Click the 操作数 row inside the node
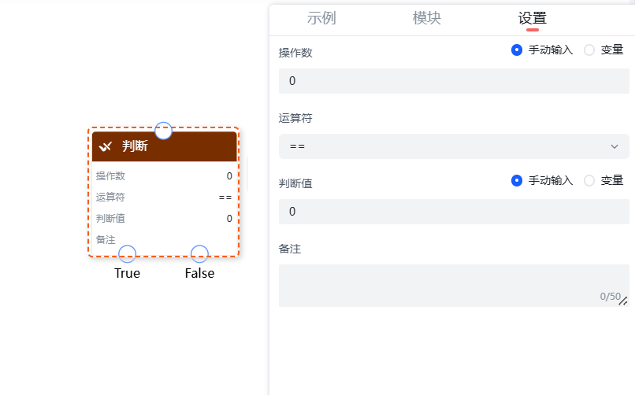The width and height of the screenshot is (635, 395). tap(164, 176)
